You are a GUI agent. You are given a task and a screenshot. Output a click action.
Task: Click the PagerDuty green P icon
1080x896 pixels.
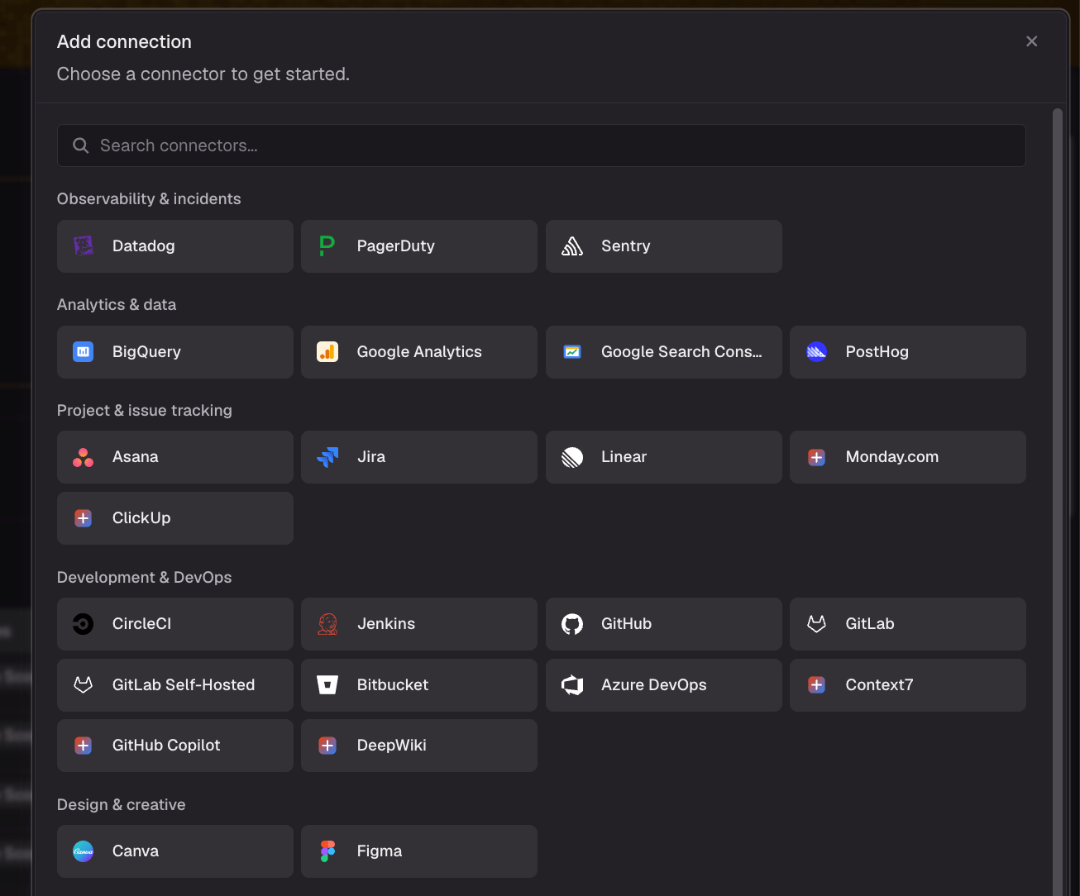click(x=327, y=246)
